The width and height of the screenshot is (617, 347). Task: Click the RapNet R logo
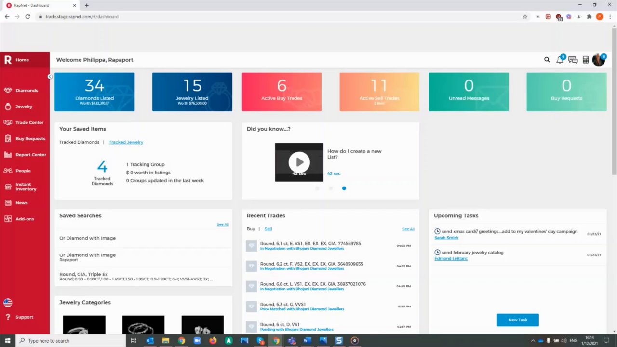8,60
